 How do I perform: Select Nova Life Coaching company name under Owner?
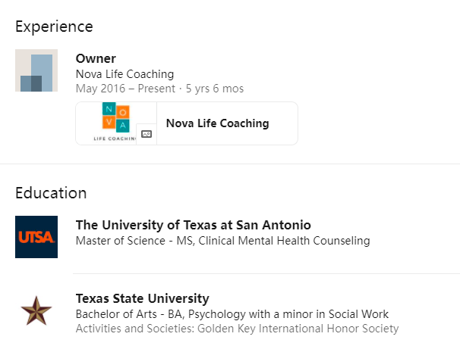(124, 74)
